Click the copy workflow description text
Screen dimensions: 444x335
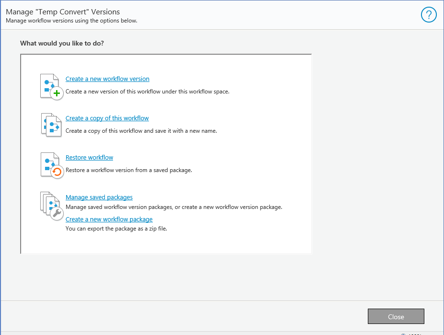141,131
